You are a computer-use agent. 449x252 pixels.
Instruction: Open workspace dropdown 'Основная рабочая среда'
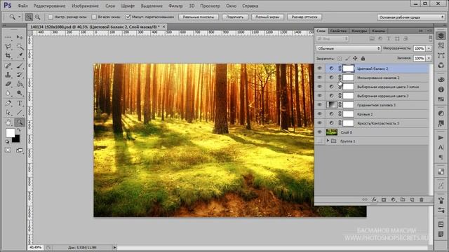tap(410, 17)
